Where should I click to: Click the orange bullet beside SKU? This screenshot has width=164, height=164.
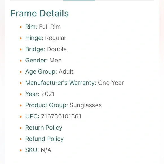tap(21, 150)
